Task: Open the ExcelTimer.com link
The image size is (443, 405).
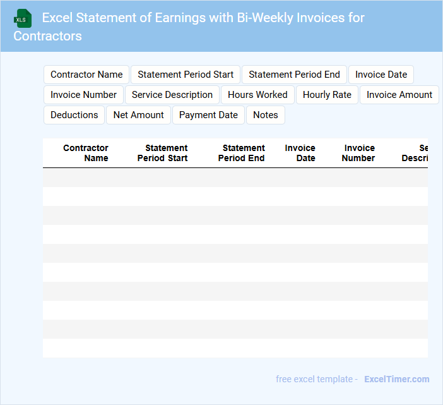Action: [x=396, y=379]
